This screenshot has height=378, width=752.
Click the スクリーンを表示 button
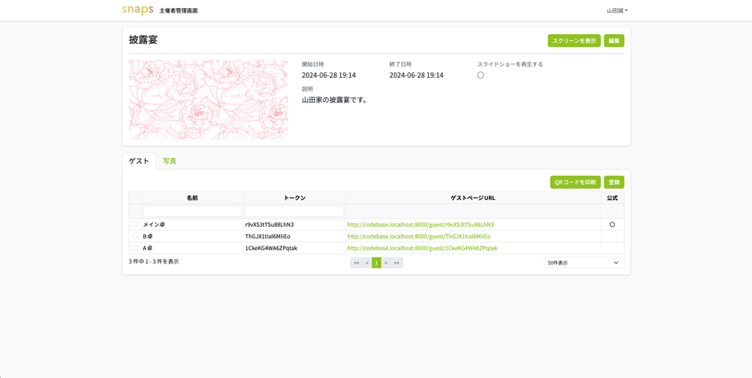[574, 41]
